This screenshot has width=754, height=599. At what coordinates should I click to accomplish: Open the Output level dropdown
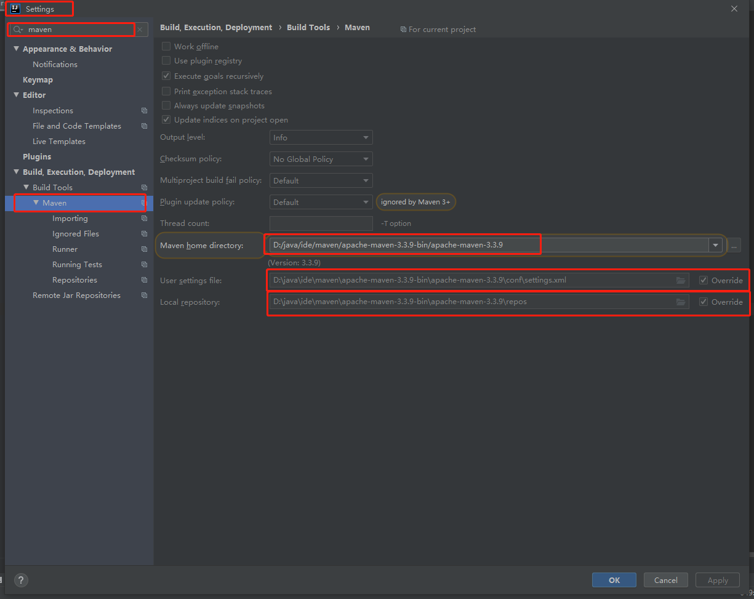click(x=321, y=138)
